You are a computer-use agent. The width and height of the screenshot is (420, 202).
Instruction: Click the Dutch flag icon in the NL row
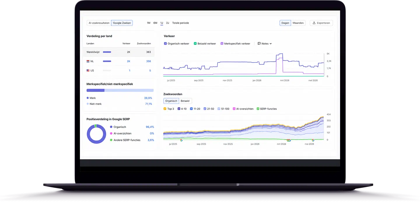[88, 61]
